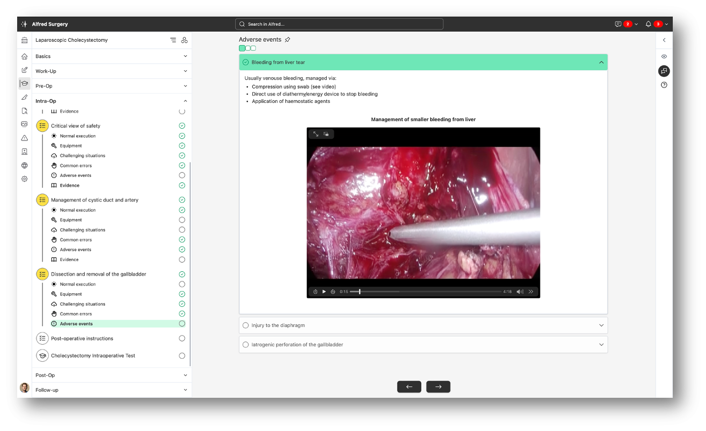
Task: Toggle the check mark for Management of cystic duct and artery
Action: click(182, 200)
